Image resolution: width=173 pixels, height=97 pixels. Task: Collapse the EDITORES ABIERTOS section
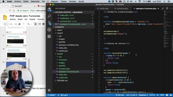point(63,12)
